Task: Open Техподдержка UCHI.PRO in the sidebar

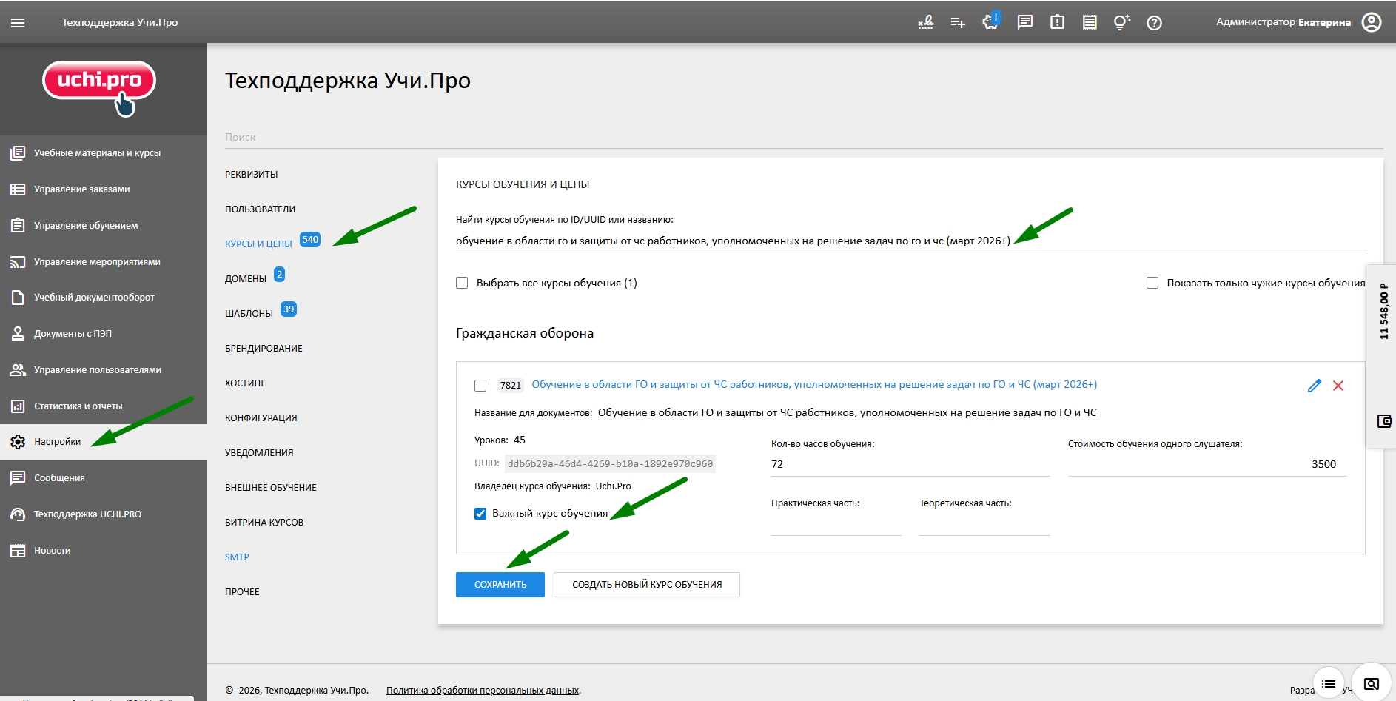Action: pos(104,514)
